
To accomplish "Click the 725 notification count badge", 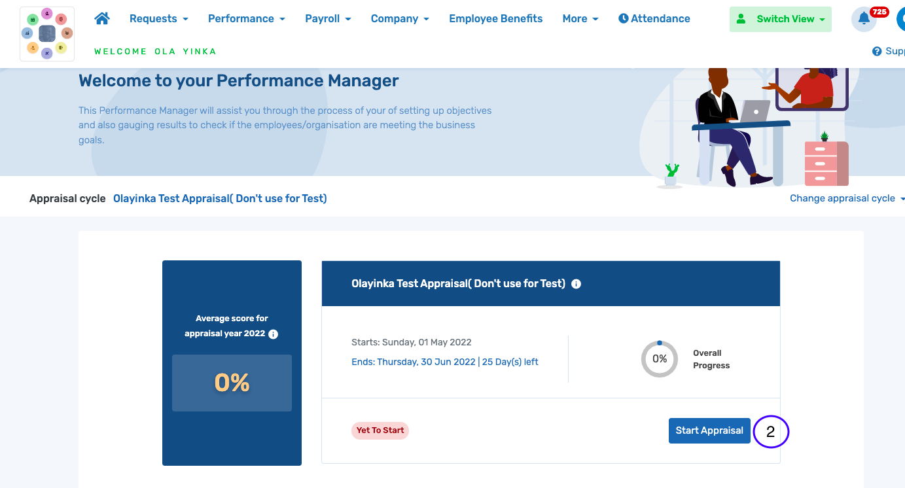I will click(x=879, y=12).
